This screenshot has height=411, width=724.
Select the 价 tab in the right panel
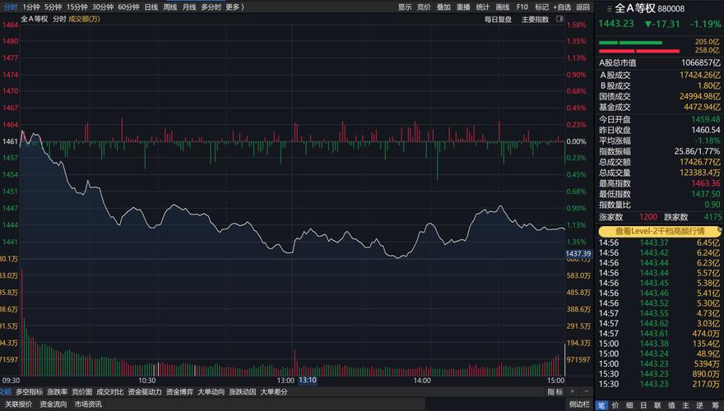(x=615, y=405)
